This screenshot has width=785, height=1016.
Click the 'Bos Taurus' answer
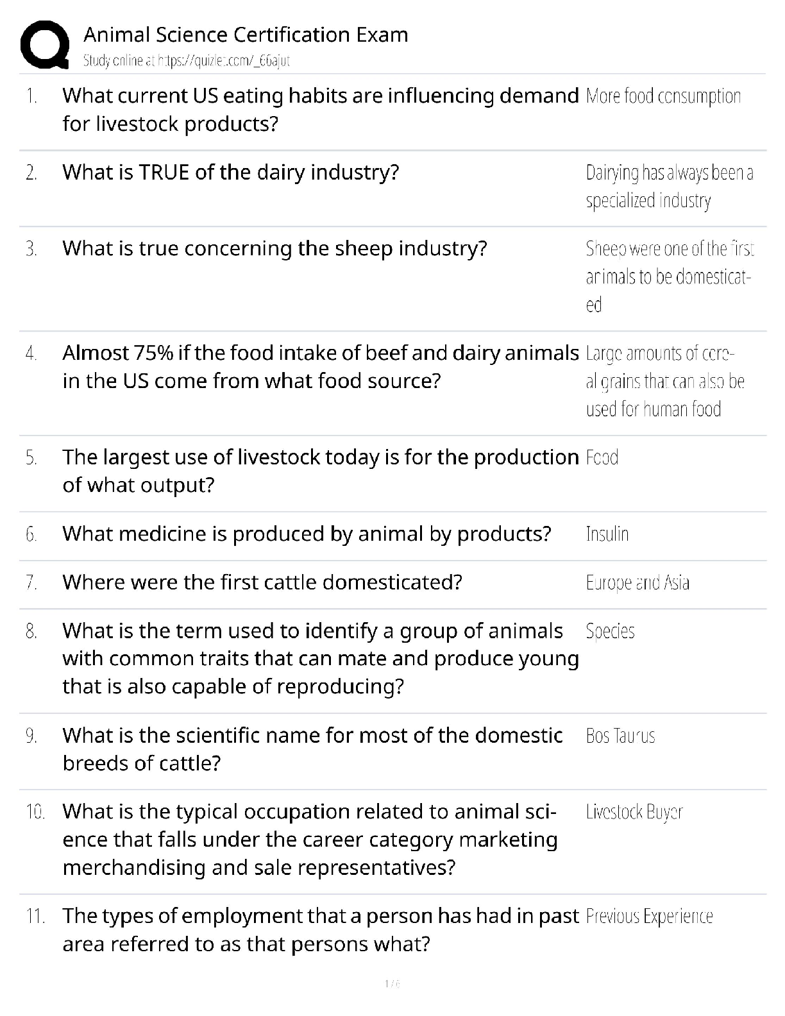(x=620, y=736)
